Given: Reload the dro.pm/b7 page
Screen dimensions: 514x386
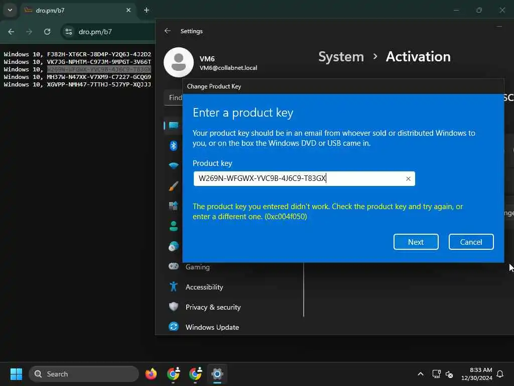Looking at the screenshot, I should tap(47, 32).
